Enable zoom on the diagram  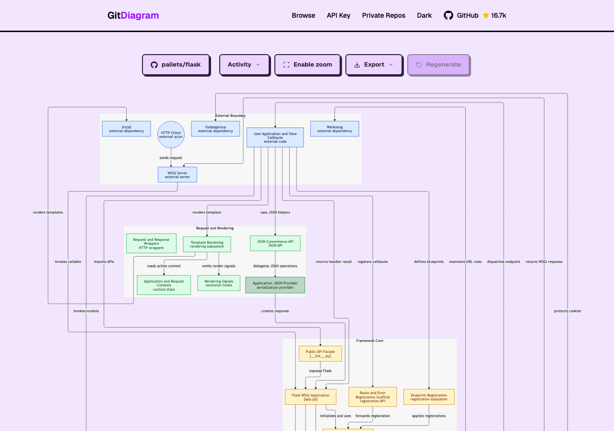coord(307,65)
